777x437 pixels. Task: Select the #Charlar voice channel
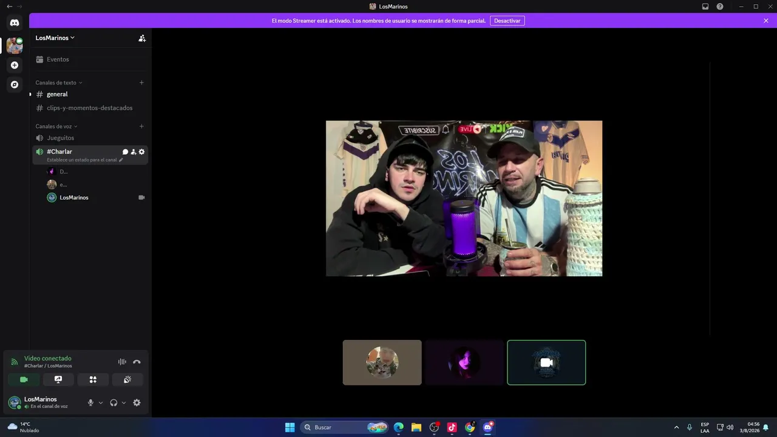coord(59,152)
